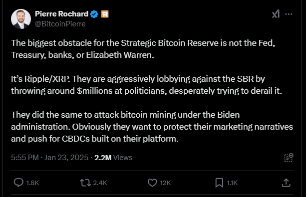
Task: Click the blue verified checkmark badge
Action: [94, 14]
